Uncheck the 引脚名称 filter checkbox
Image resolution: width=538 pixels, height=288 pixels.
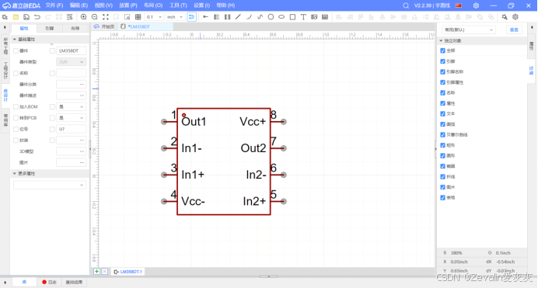(442, 72)
